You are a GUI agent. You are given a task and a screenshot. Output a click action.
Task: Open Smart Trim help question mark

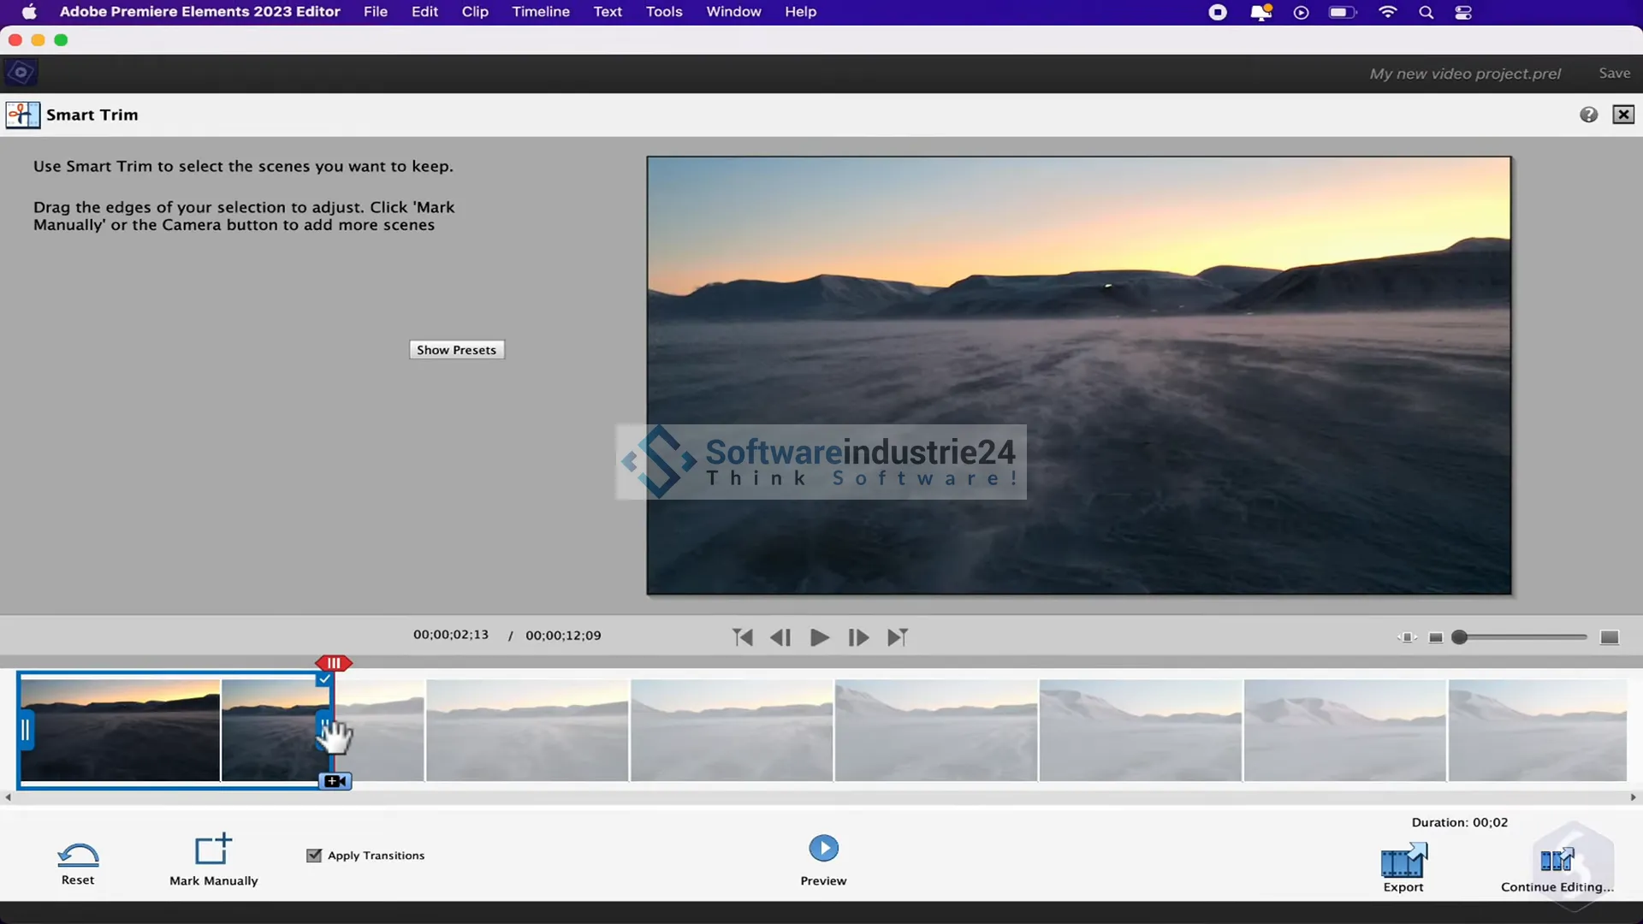(1588, 115)
